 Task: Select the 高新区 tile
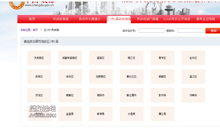(x=101, y=58)
